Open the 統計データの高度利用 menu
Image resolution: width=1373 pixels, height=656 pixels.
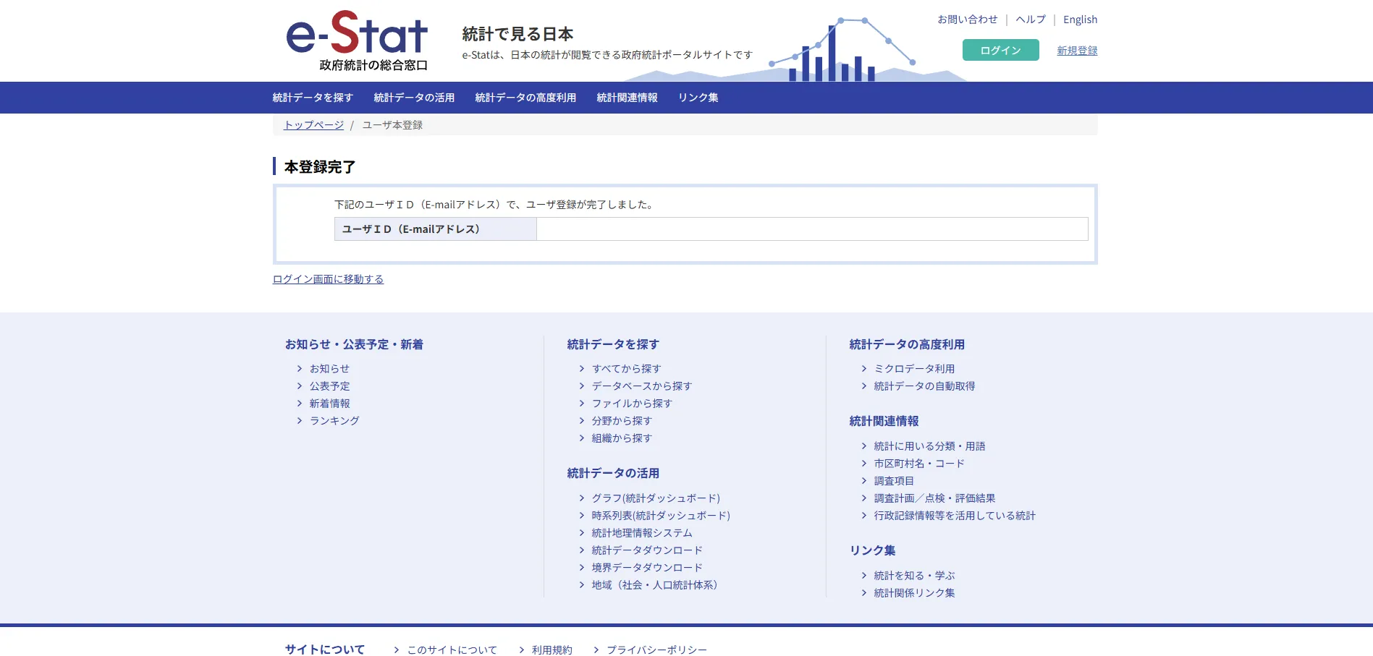(525, 98)
